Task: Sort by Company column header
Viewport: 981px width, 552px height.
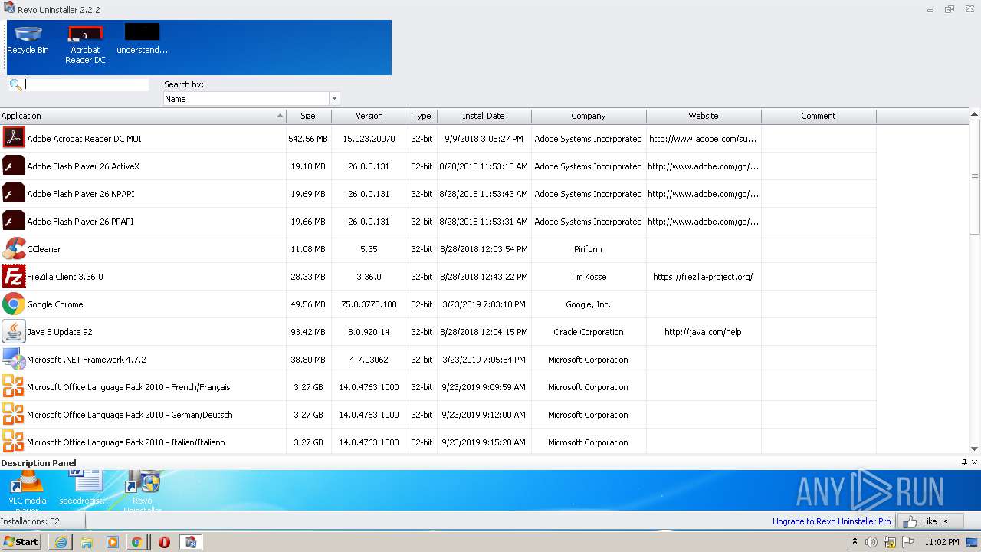Action: [x=589, y=116]
